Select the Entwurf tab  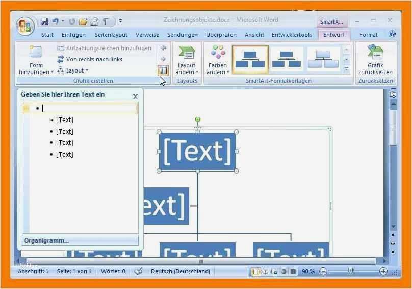pyautogui.click(x=333, y=35)
